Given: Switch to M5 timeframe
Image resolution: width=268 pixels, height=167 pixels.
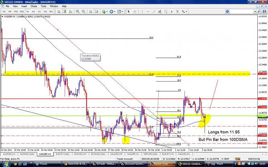Looking at the screenshot, I should [10, 12].
